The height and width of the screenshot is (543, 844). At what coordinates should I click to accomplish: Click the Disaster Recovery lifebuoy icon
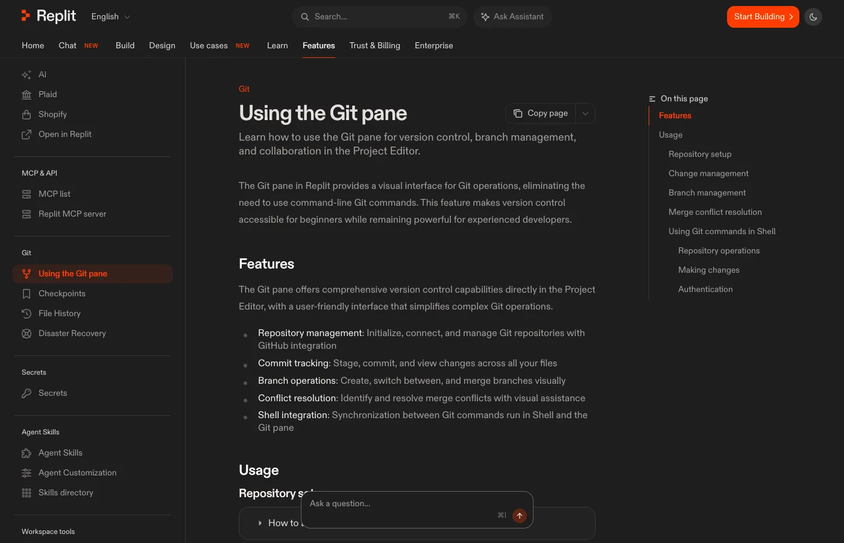click(x=27, y=334)
